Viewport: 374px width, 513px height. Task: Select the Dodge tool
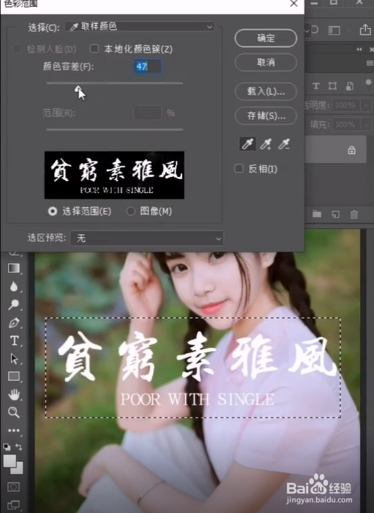coord(14,304)
